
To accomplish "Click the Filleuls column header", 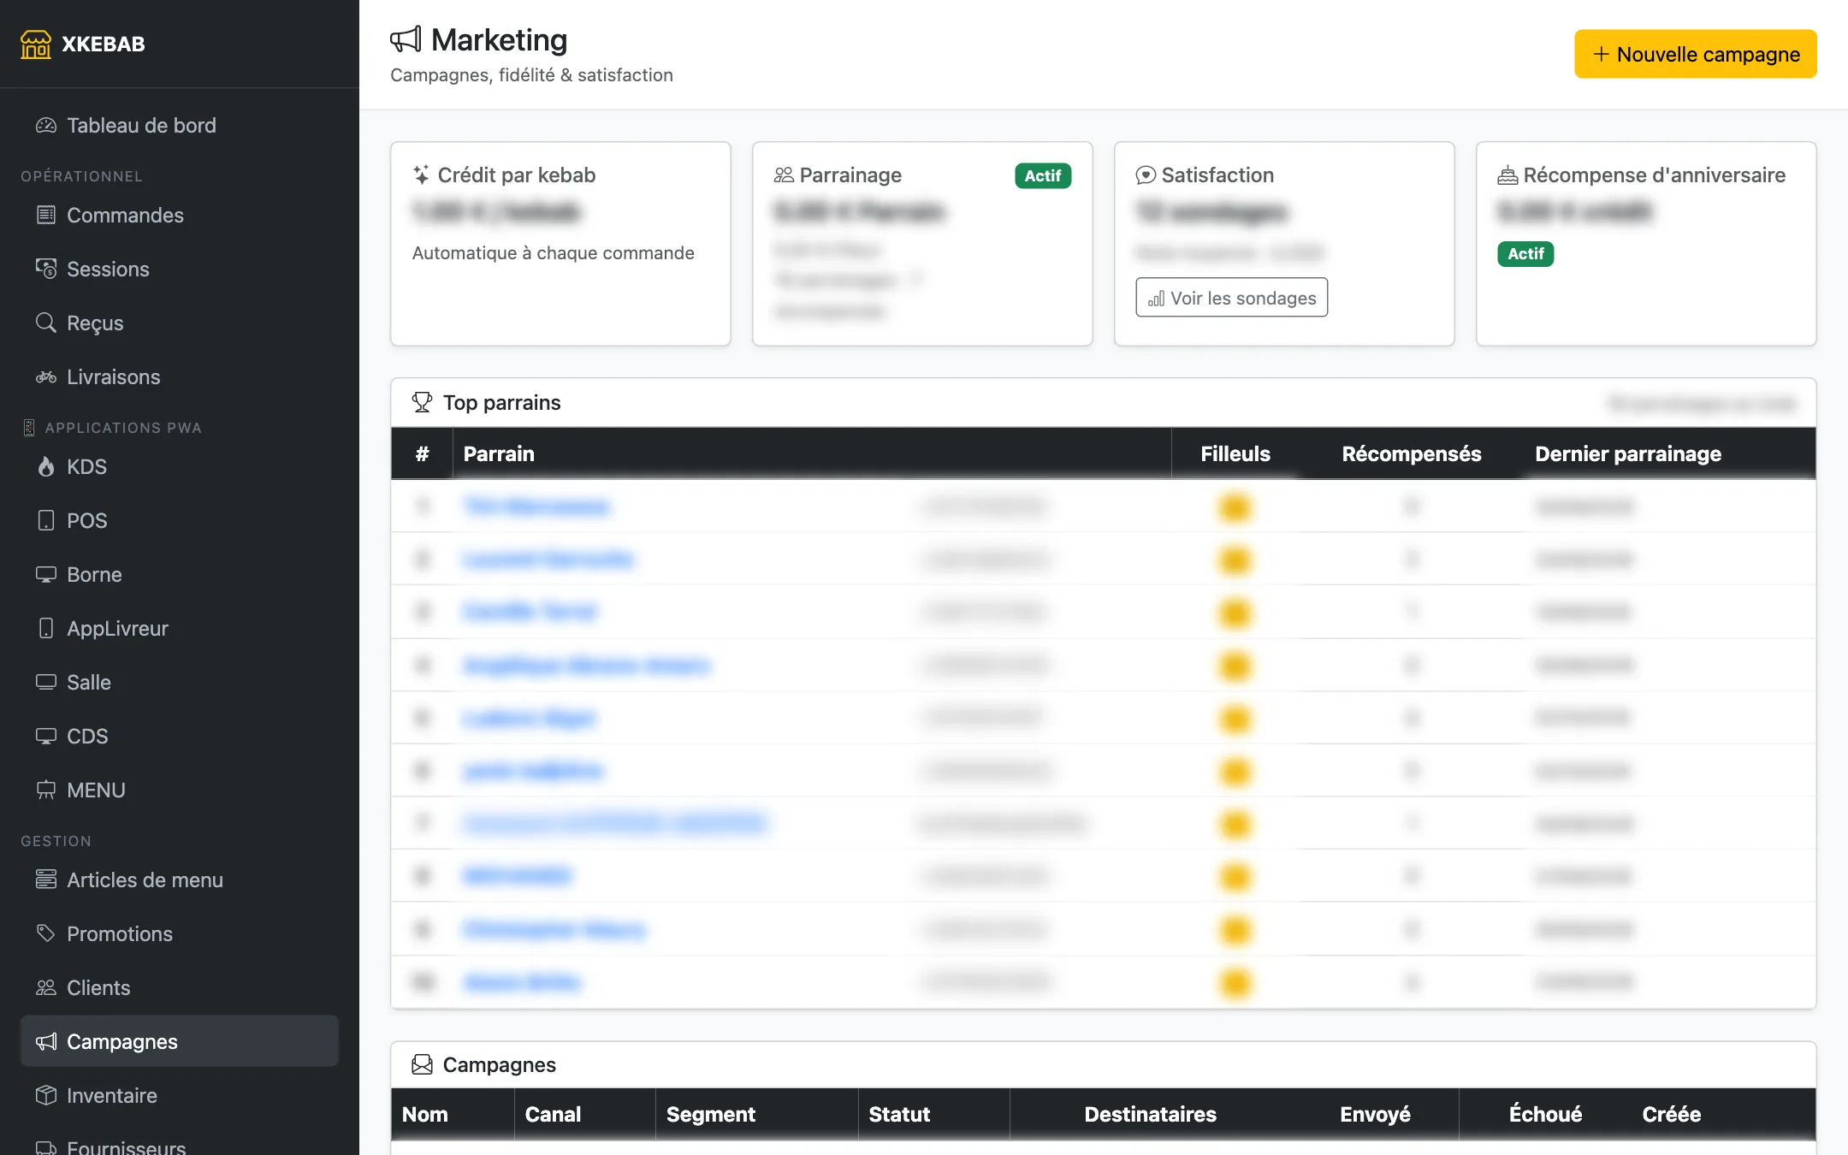I will [1235, 454].
